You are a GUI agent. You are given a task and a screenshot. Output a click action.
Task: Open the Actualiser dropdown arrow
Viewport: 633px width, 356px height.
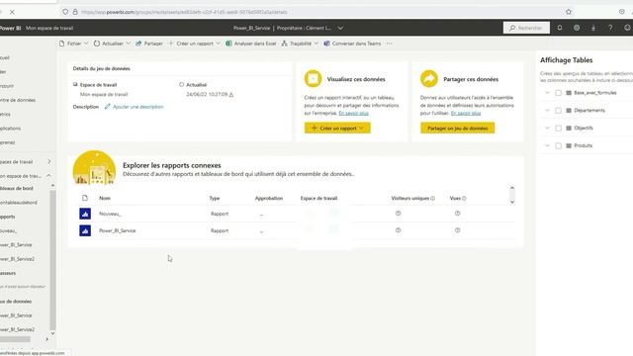[x=128, y=44]
